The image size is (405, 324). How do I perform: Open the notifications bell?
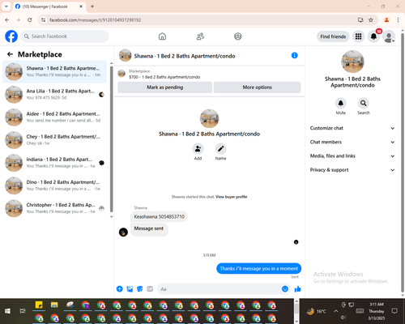click(373, 36)
